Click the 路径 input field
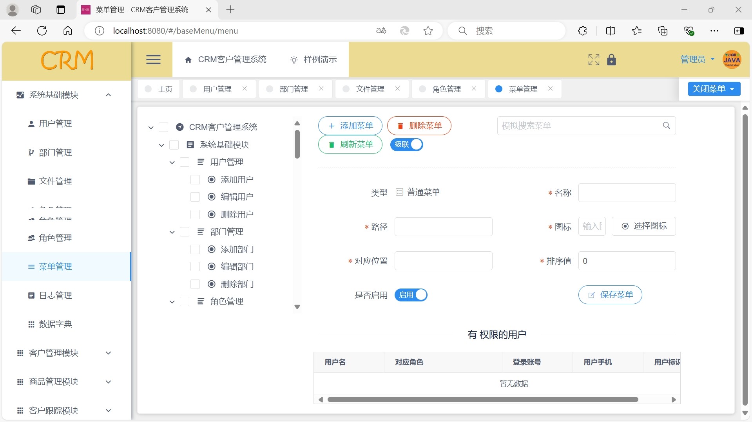Image resolution: width=752 pixels, height=422 pixels. (443, 227)
